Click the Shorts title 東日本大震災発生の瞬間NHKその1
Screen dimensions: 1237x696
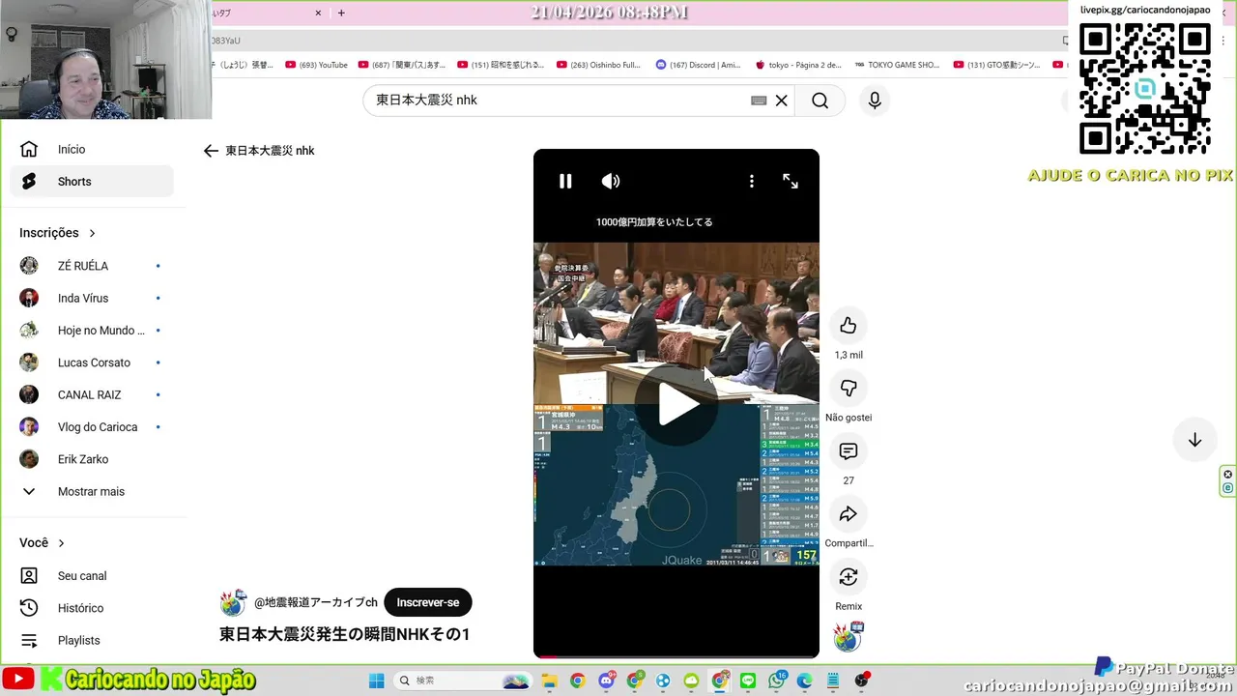tap(344, 634)
